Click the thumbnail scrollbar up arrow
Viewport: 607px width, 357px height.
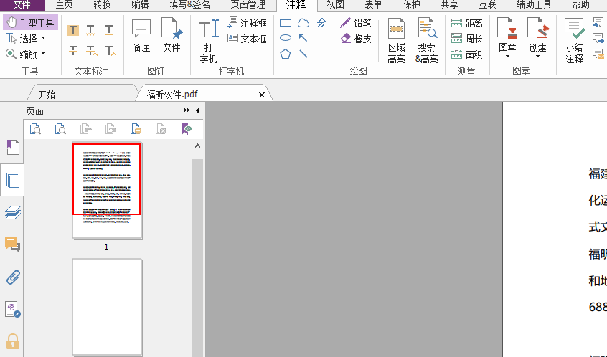tap(198, 146)
